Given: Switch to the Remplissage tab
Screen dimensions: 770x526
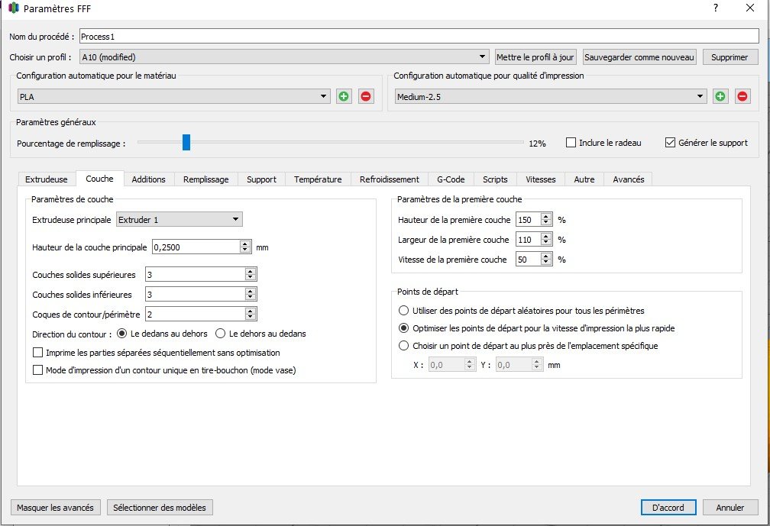Looking at the screenshot, I should pos(205,179).
